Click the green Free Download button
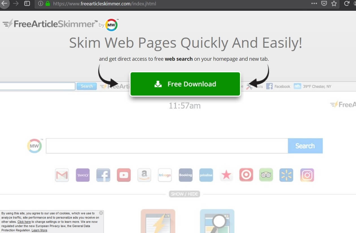 pyautogui.click(x=185, y=84)
